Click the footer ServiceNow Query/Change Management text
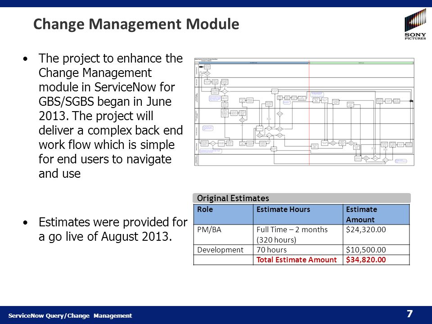 coord(70,316)
